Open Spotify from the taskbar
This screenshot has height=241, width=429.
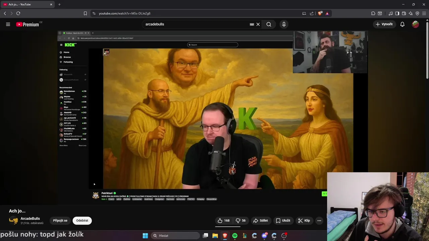point(235,236)
